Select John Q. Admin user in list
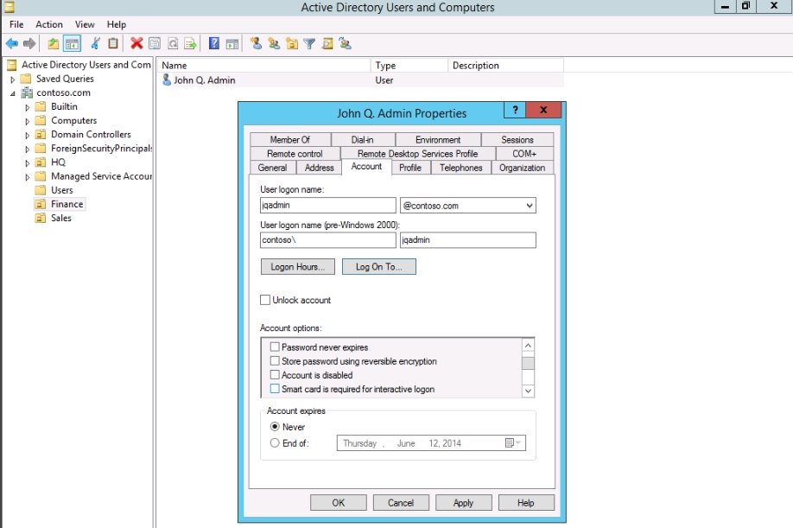This screenshot has width=793, height=528. pos(204,80)
